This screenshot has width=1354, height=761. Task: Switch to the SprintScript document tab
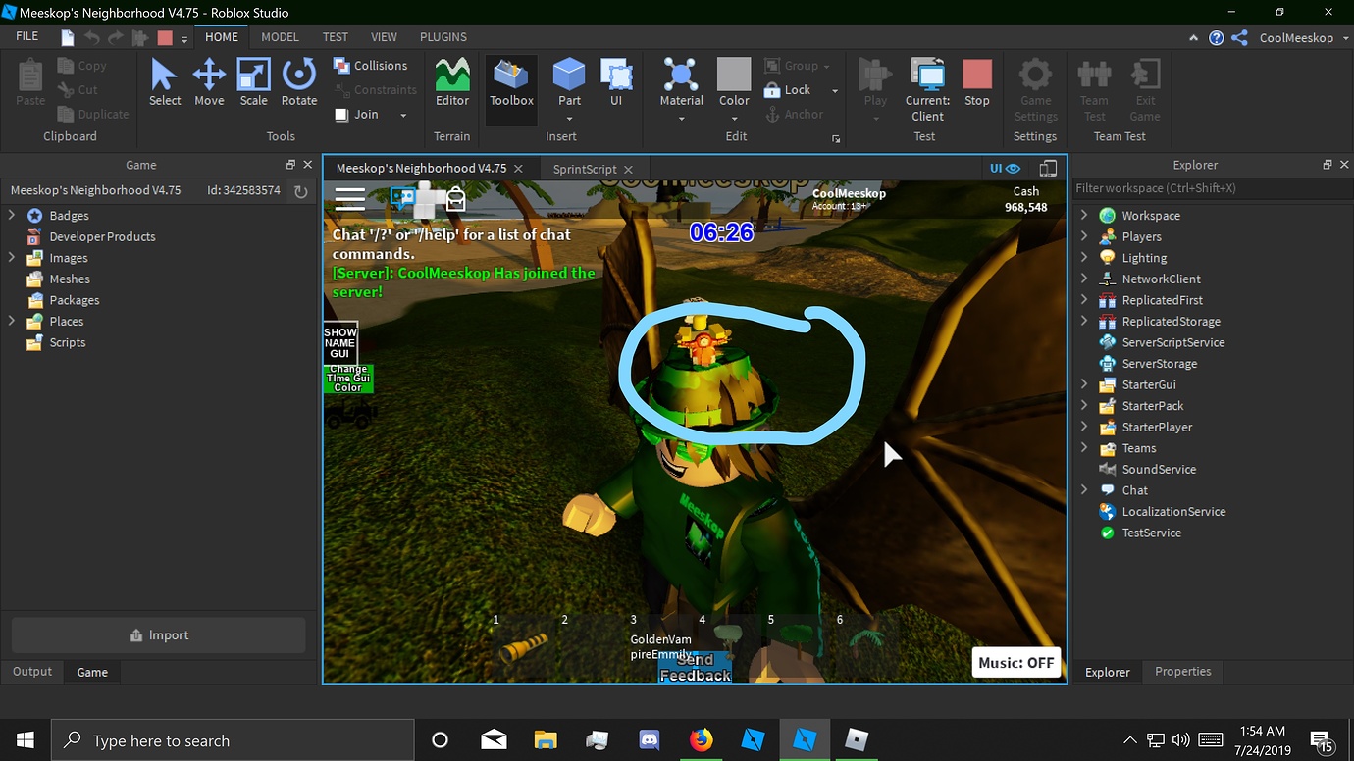tap(585, 169)
